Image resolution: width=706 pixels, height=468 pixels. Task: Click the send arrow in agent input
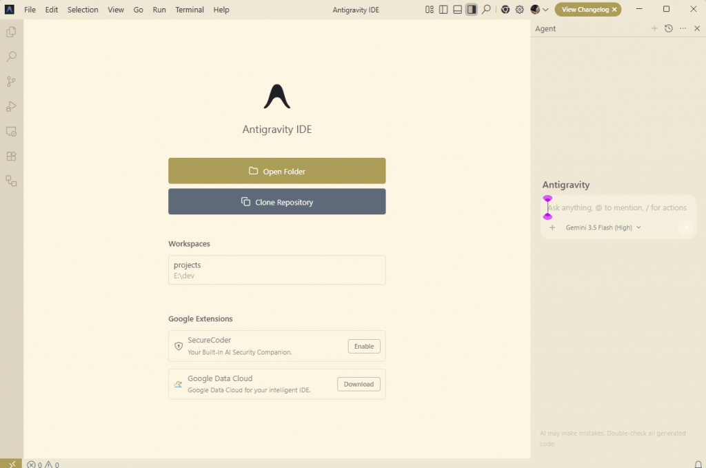click(685, 227)
